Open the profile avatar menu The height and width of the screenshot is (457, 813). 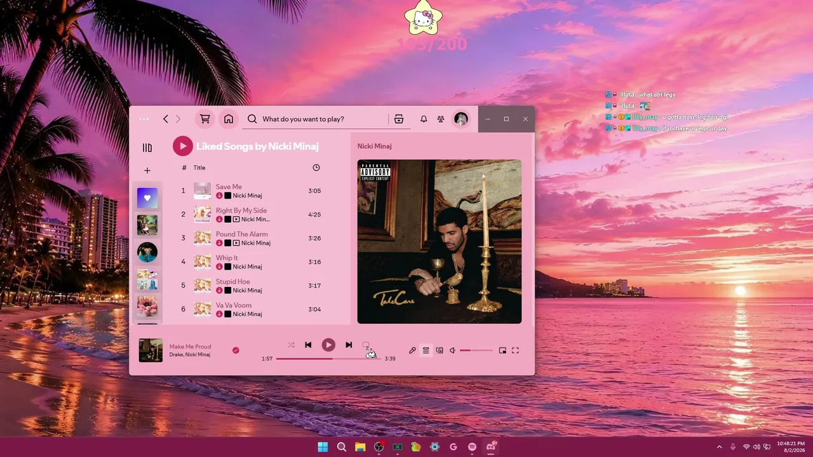[461, 119]
